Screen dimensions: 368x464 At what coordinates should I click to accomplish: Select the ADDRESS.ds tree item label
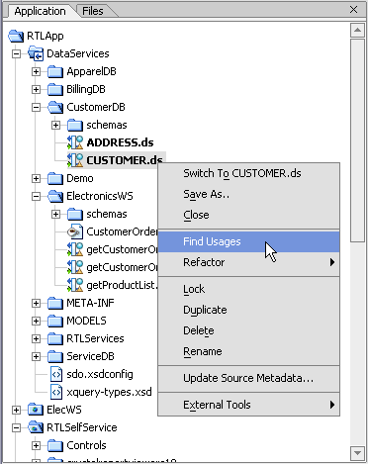tap(120, 142)
